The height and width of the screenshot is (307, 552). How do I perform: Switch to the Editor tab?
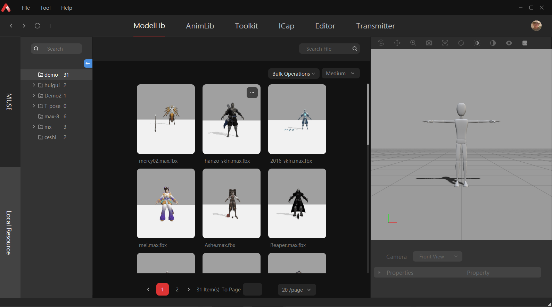click(325, 26)
